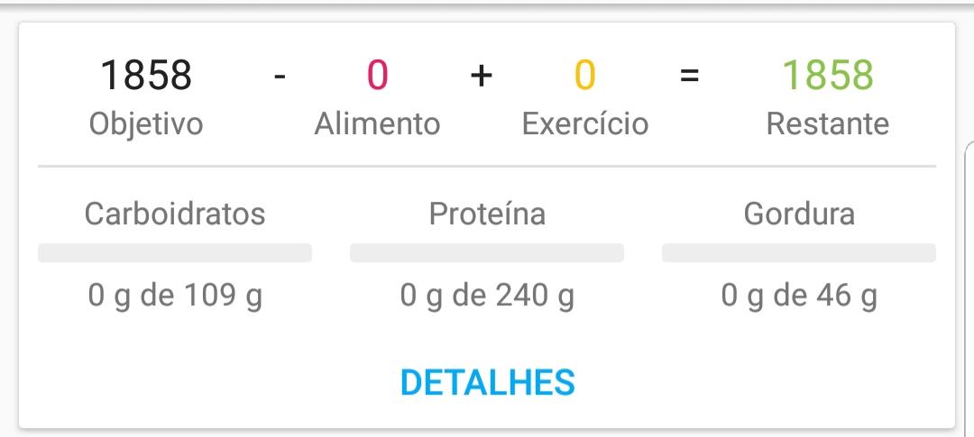The height and width of the screenshot is (437, 974).
Task: Click the Gordura progress bar
Action: click(799, 252)
